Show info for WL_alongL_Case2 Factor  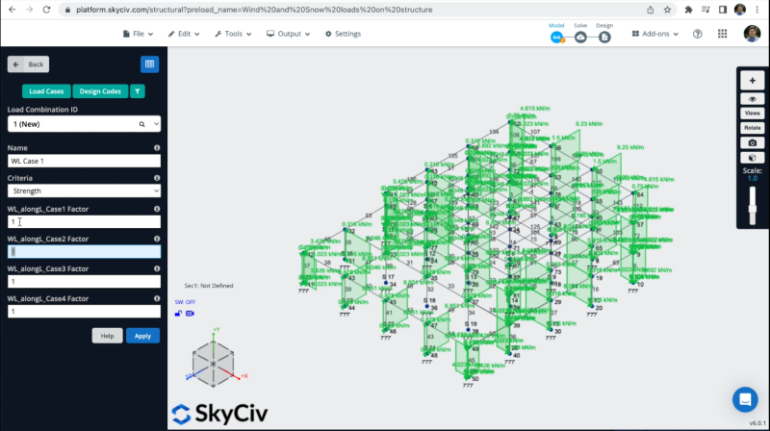(157, 239)
